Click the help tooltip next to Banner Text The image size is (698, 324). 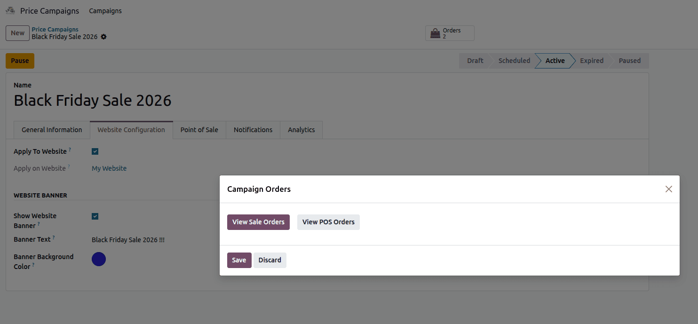[x=54, y=238]
